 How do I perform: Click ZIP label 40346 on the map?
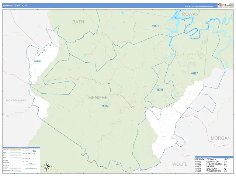[x=37, y=62]
